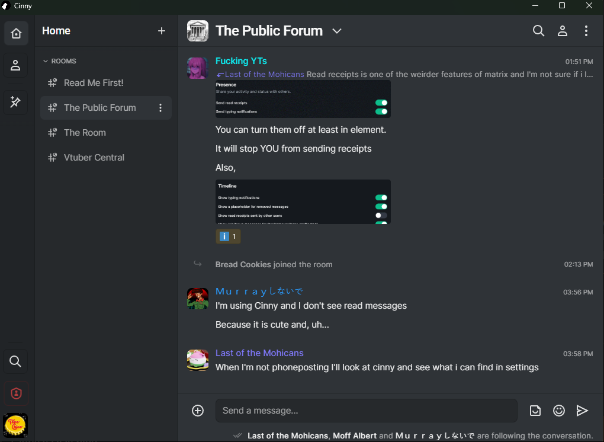604x442 pixels.
Task: Open the pinned spaces shortcut icon
Action: pyautogui.click(x=16, y=102)
